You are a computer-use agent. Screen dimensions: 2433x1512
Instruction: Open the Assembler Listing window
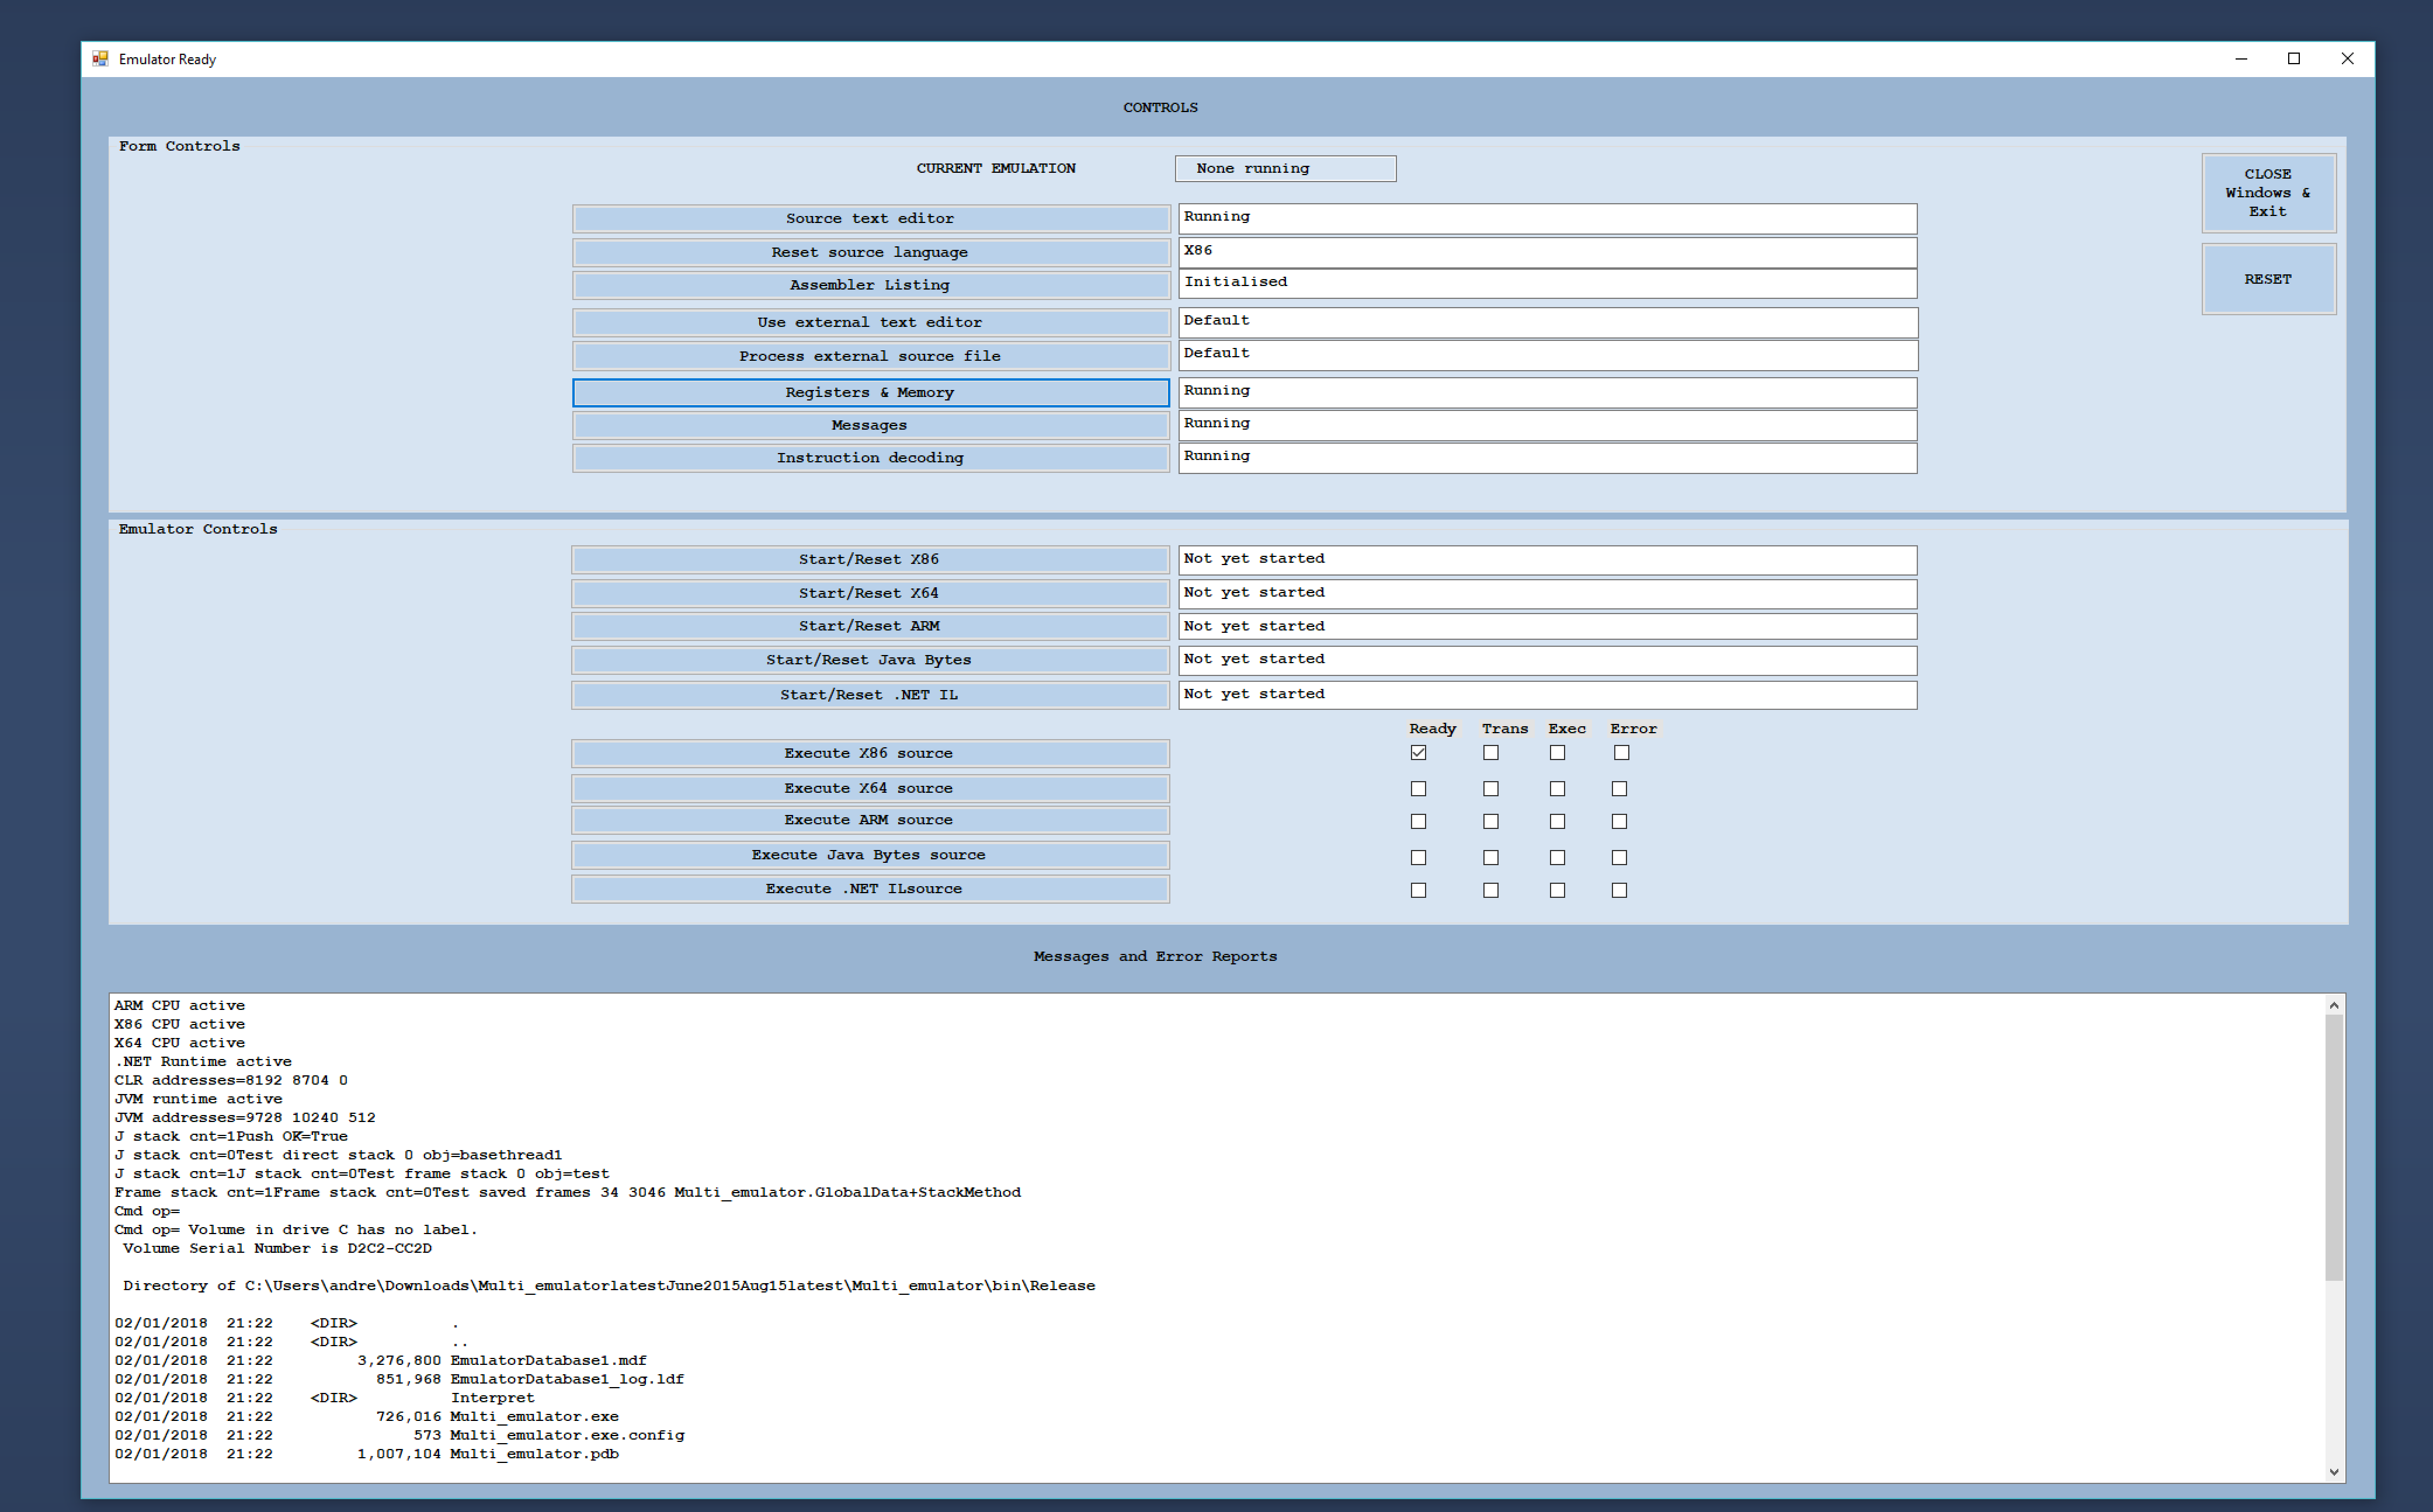pyautogui.click(x=870, y=285)
